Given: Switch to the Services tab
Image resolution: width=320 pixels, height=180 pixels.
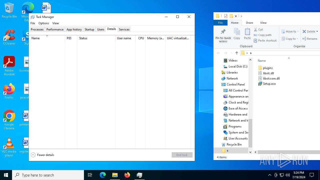Looking at the screenshot, I should click(124, 29).
